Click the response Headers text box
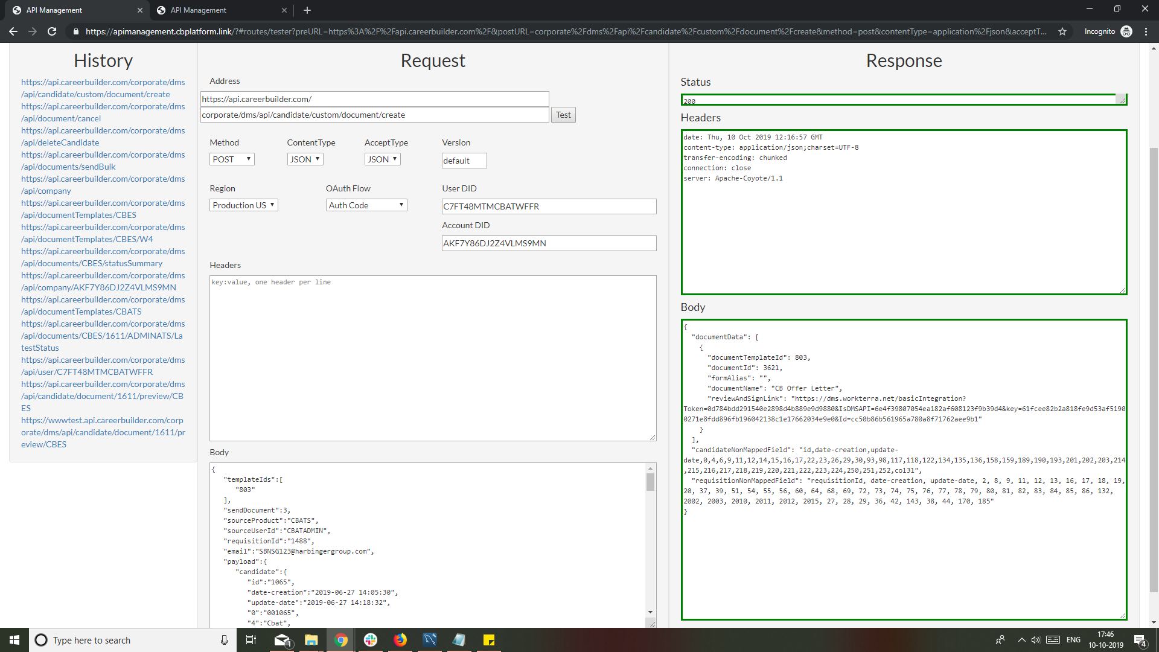This screenshot has height=652, width=1159. [904, 213]
